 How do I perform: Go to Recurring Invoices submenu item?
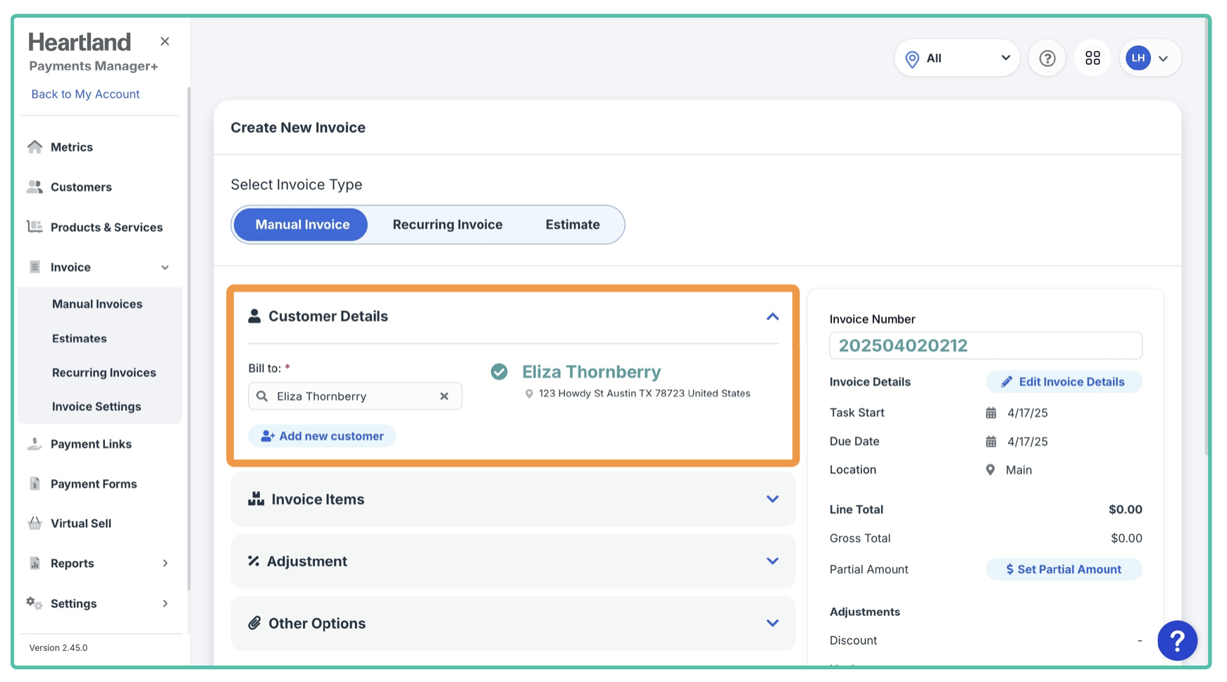(x=104, y=373)
